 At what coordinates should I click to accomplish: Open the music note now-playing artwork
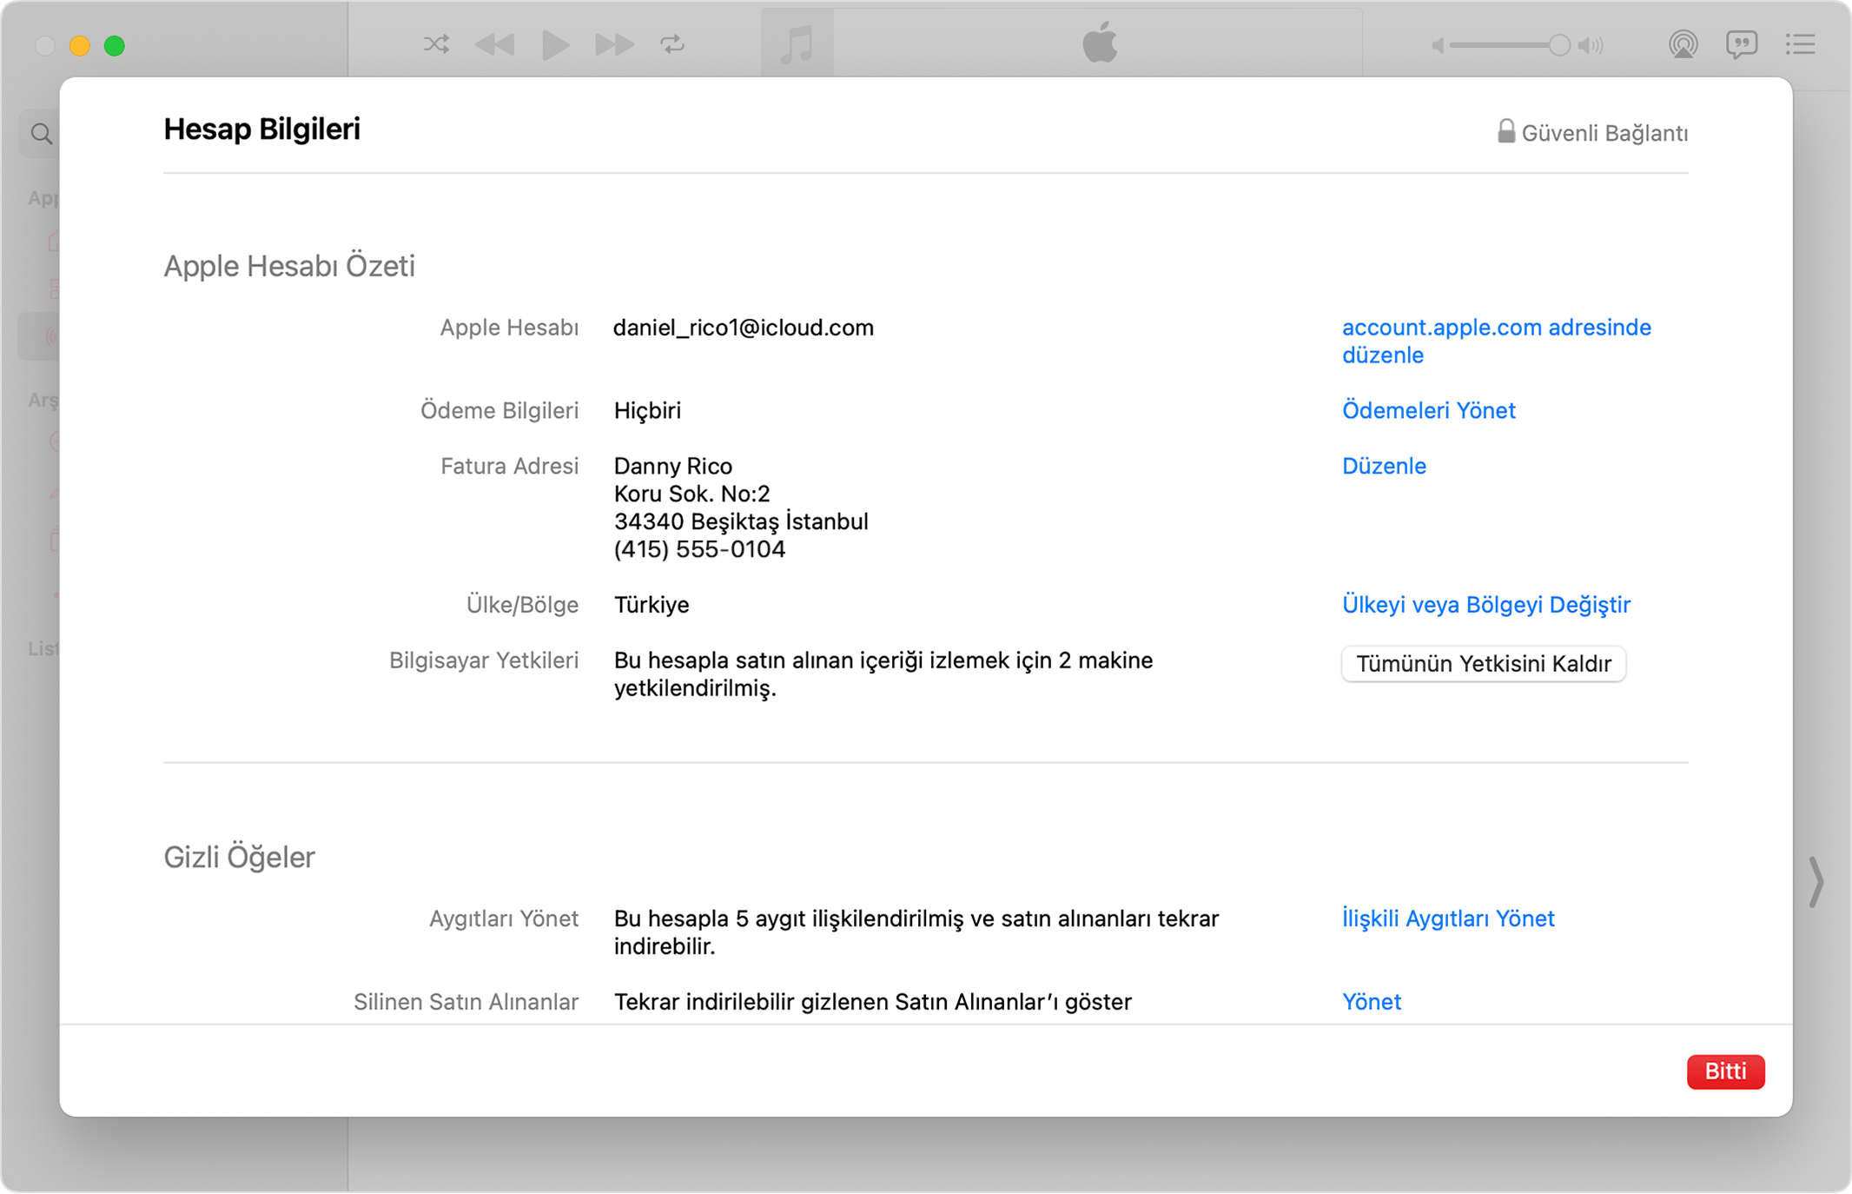pyautogui.click(x=797, y=43)
